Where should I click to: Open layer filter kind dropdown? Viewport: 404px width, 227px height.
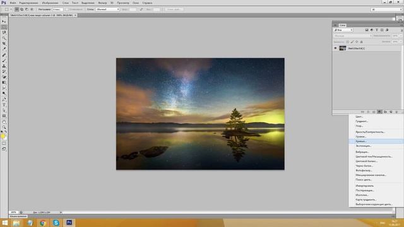pos(343,30)
